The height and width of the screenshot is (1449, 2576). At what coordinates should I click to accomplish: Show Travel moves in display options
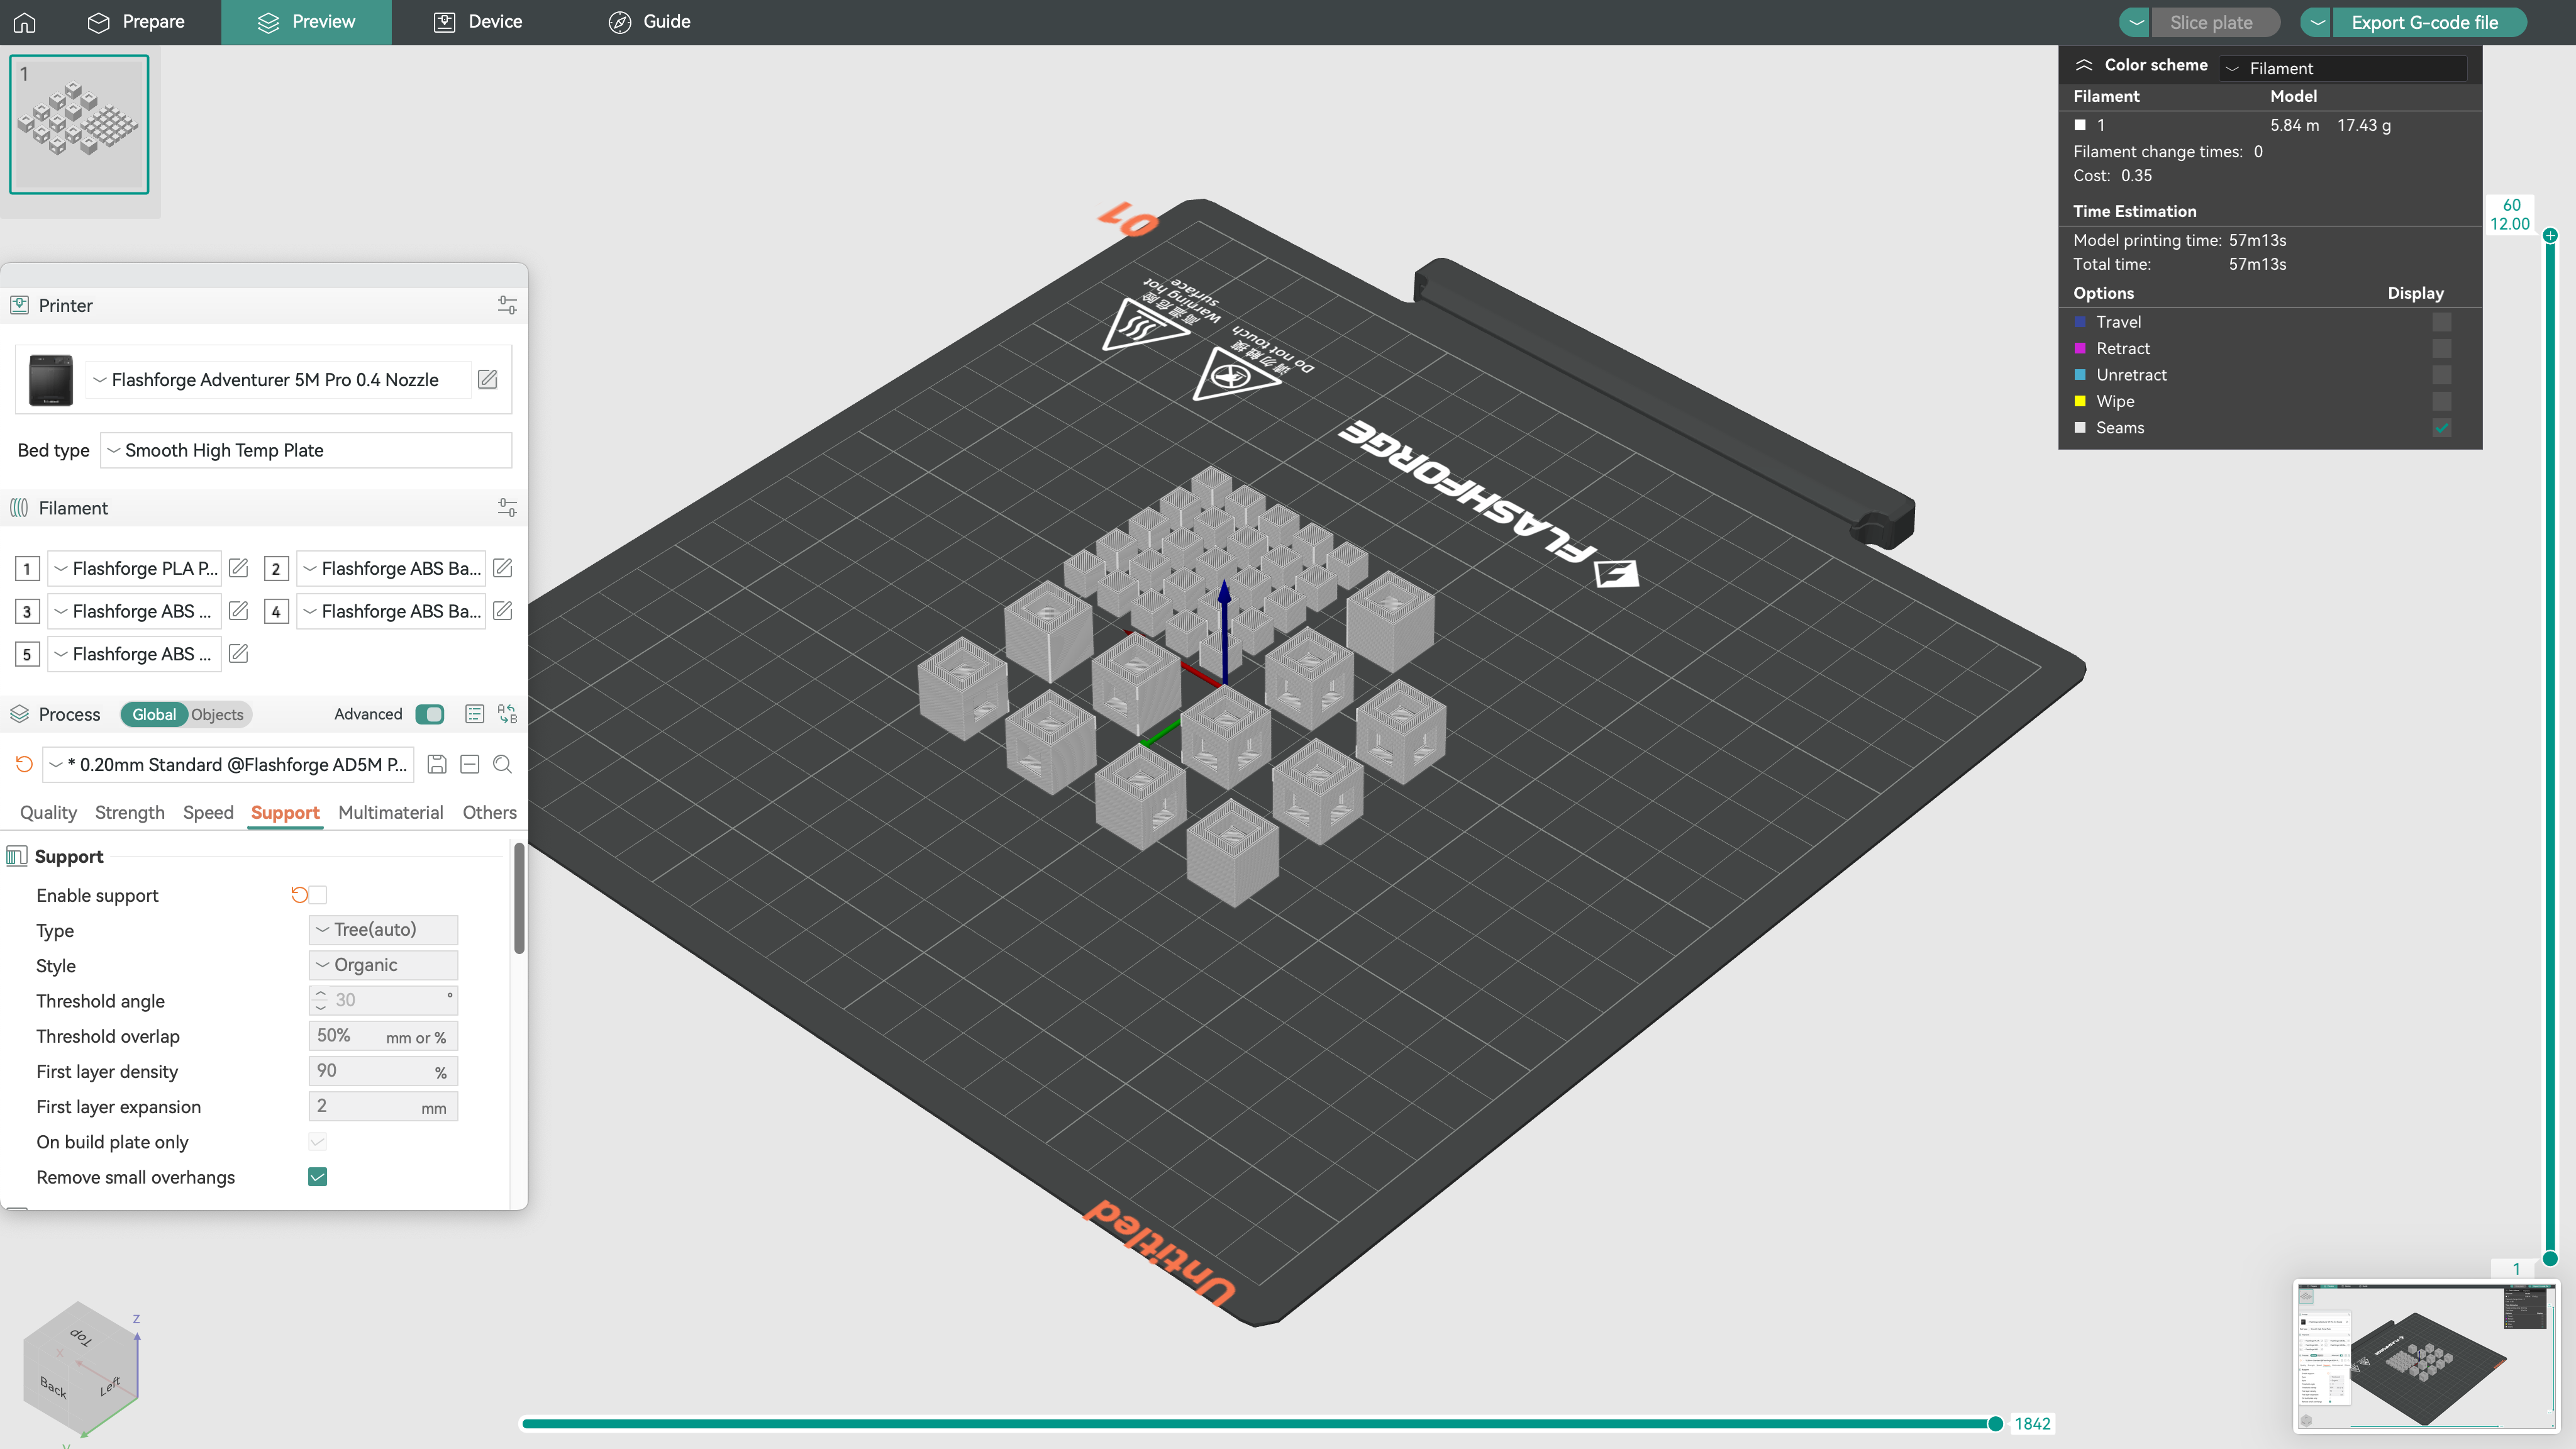point(2442,322)
